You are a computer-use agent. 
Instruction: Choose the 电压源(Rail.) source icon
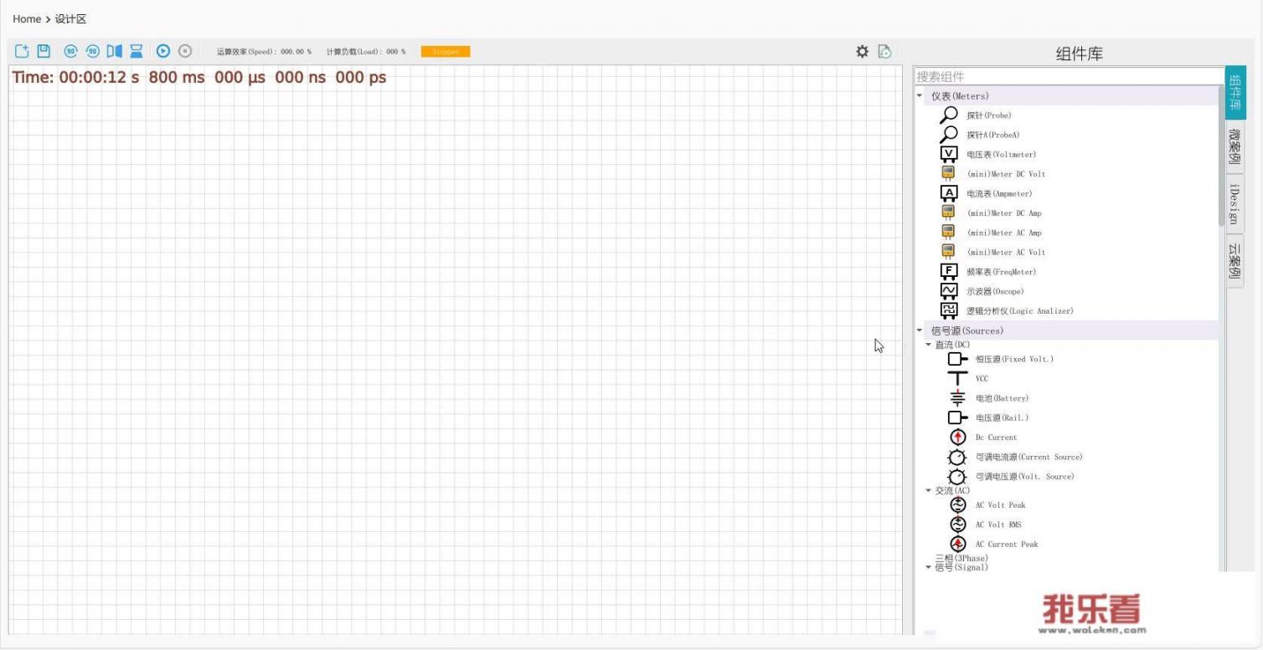(x=957, y=417)
